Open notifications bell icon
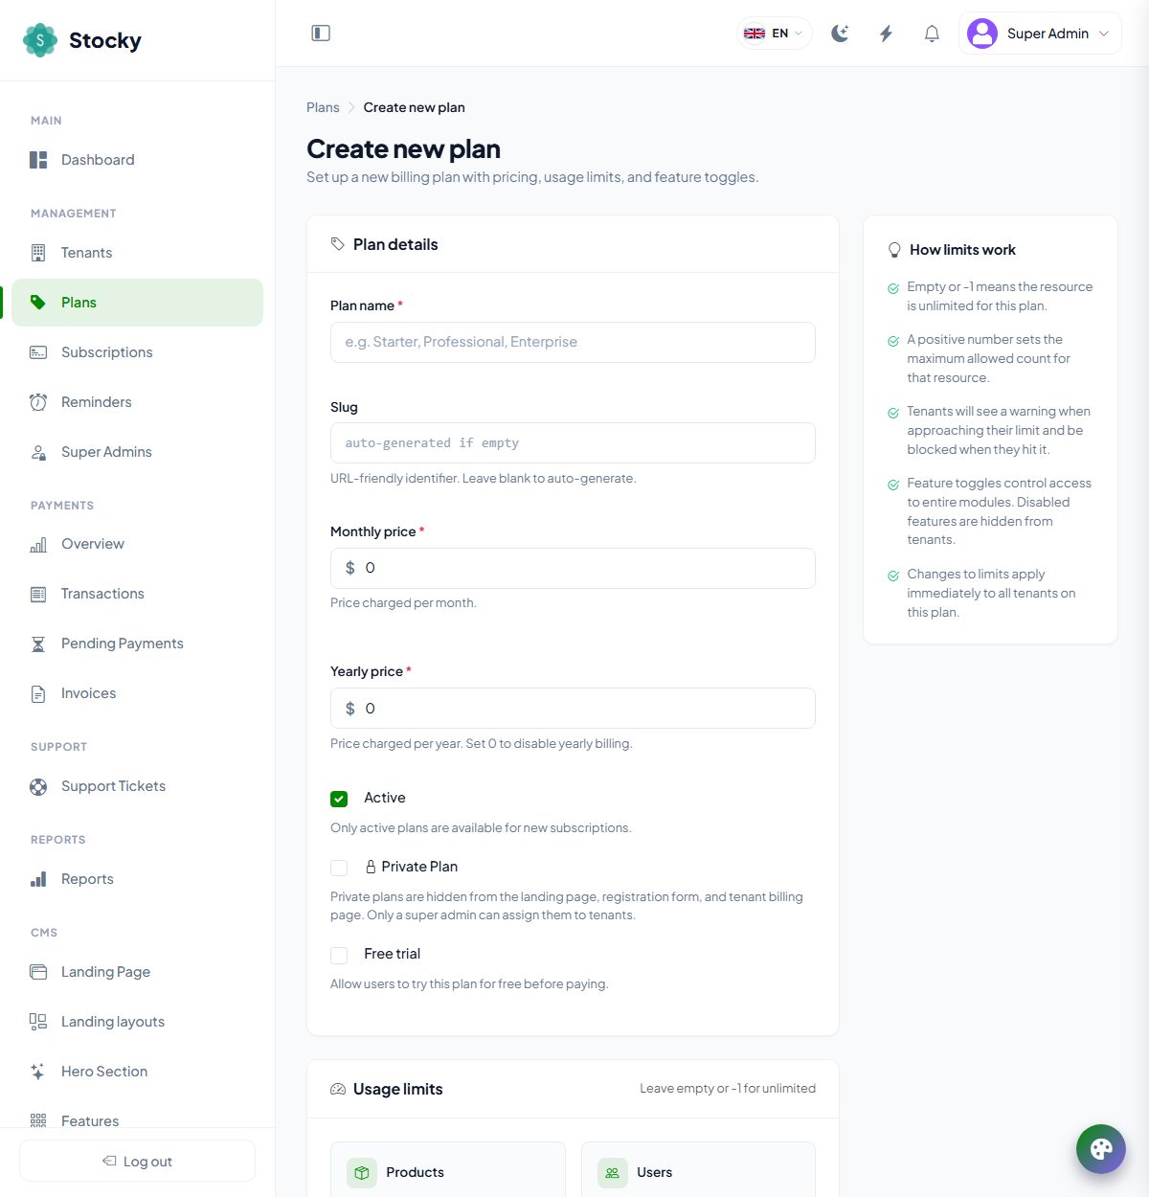Image resolution: width=1149 pixels, height=1197 pixels. click(932, 34)
